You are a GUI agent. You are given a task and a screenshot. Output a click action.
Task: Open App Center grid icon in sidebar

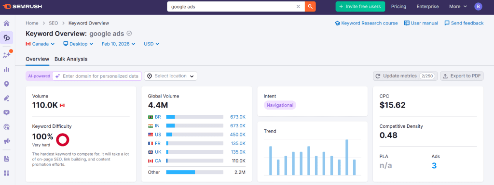click(7, 173)
